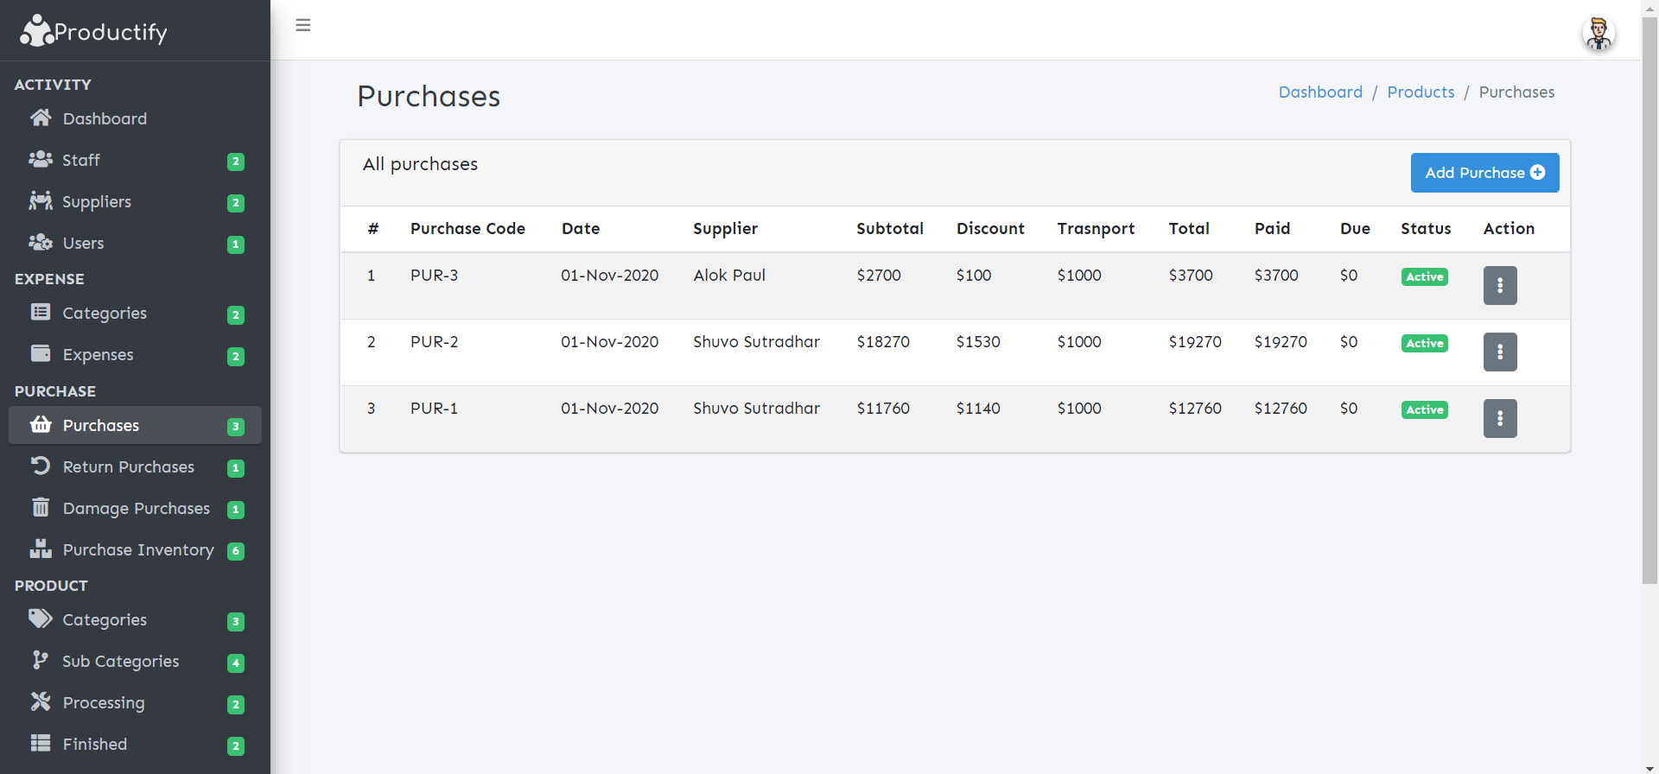Click the Staff count badge 2
The image size is (1659, 774).
click(236, 162)
